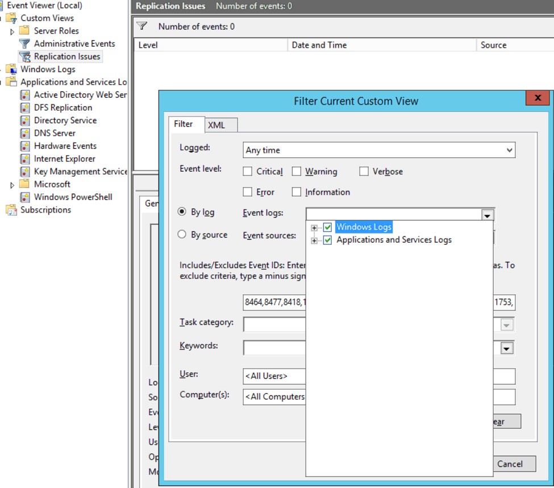Image resolution: width=554 pixels, height=488 pixels.
Task: Enable the Verbose event level checkbox
Action: [x=364, y=172]
